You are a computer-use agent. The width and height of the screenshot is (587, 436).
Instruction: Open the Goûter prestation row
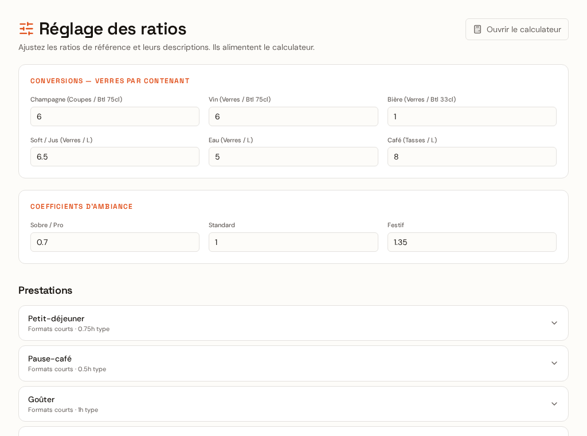coord(293,404)
